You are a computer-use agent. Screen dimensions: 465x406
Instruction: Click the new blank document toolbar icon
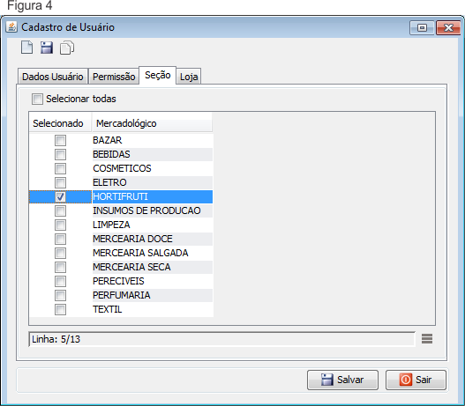pyautogui.click(x=27, y=48)
